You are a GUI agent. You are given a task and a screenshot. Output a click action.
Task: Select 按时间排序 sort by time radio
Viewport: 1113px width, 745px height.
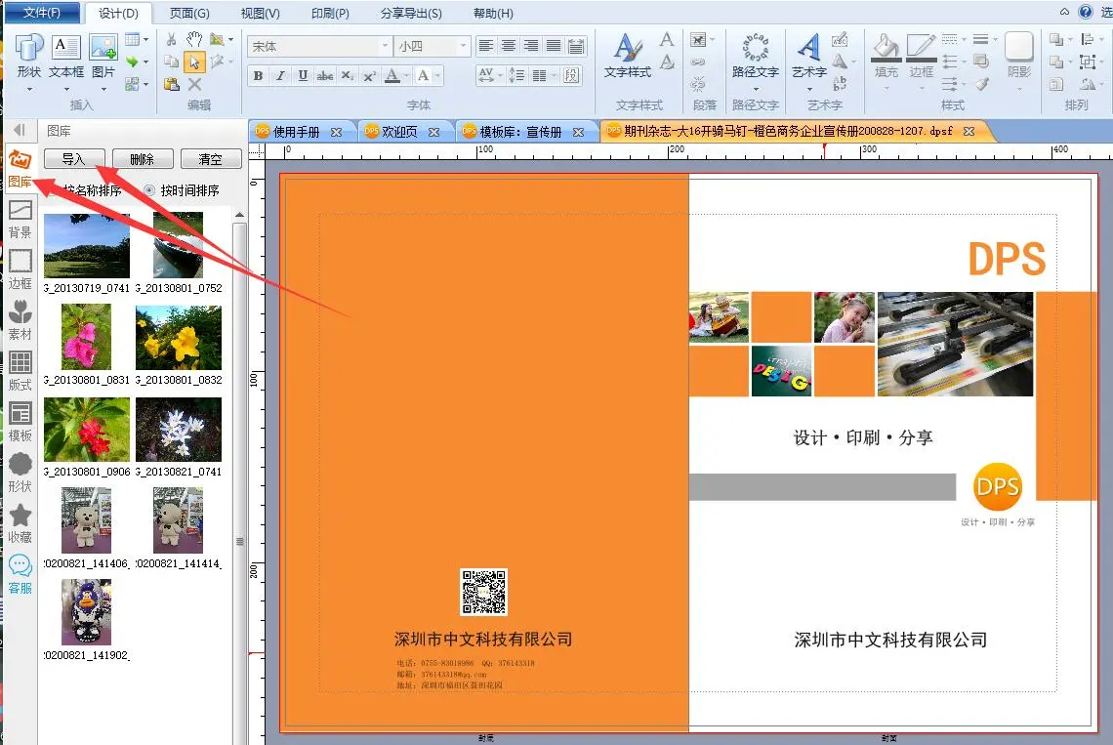tap(149, 190)
